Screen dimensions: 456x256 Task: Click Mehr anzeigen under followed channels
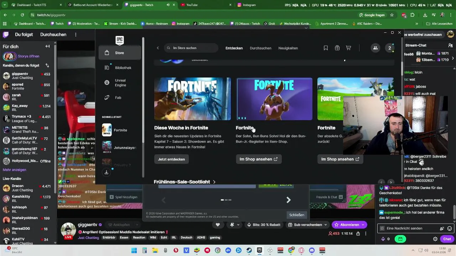tap(14, 170)
